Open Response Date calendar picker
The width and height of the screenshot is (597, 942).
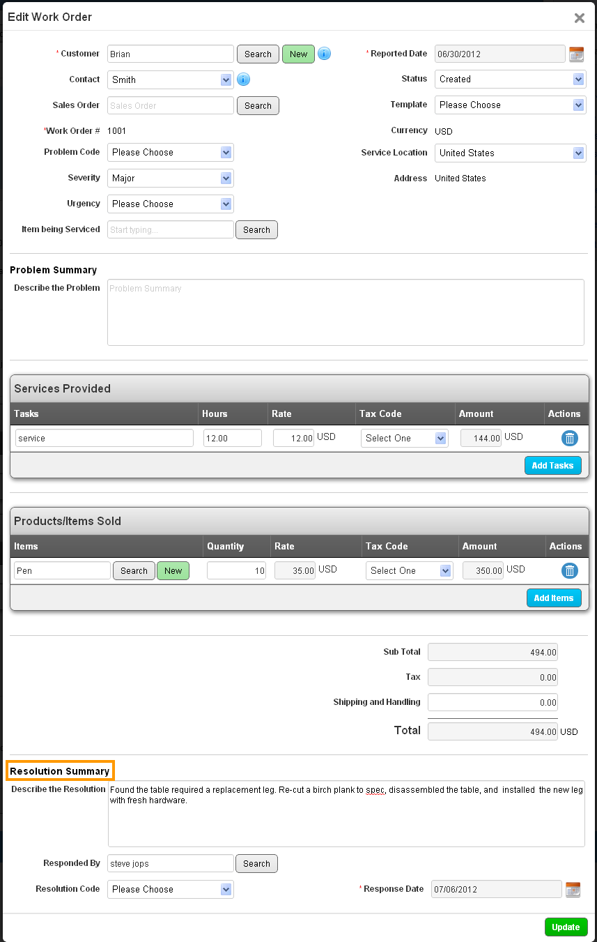click(x=573, y=889)
